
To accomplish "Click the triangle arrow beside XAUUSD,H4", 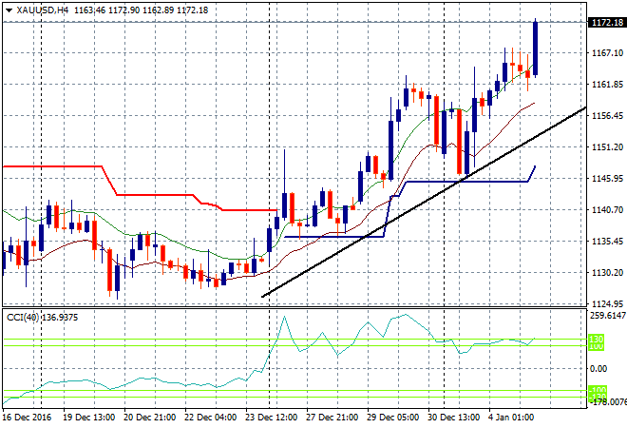I will click(9, 10).
